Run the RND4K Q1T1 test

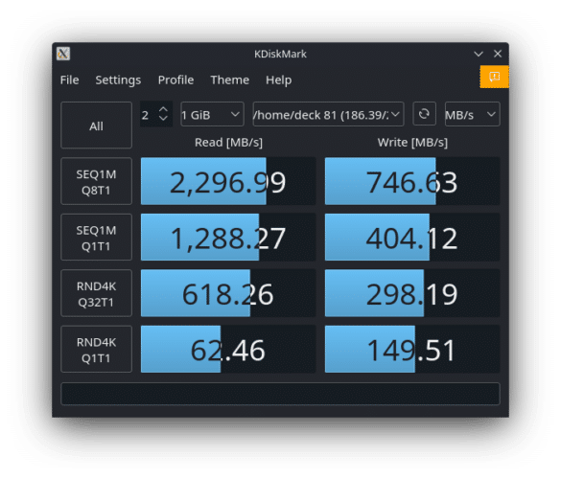[96, 350]
